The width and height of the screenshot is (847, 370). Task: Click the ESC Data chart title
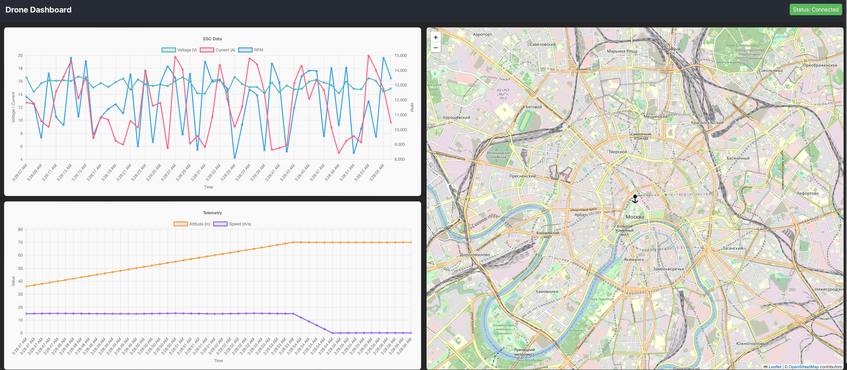point(212,39)
